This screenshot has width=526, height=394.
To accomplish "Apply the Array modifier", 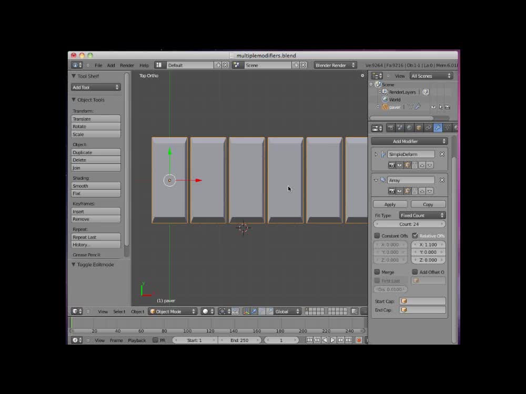I will pyautogui.click(x=390, y=204).
